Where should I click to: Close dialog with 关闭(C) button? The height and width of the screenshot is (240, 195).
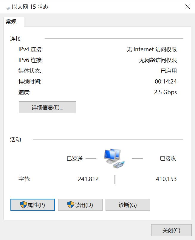pyautogui.click(x=171, y=230)
